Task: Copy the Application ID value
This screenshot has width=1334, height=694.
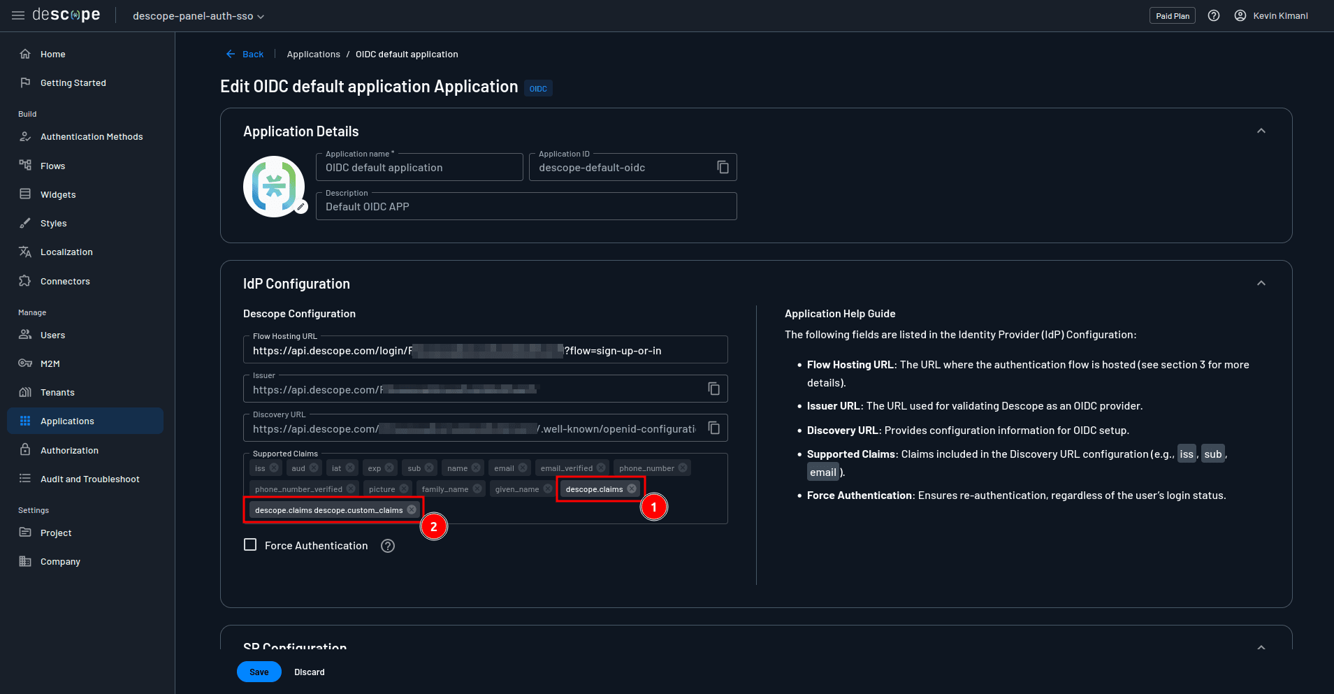Action: click(x=722, y=167)
